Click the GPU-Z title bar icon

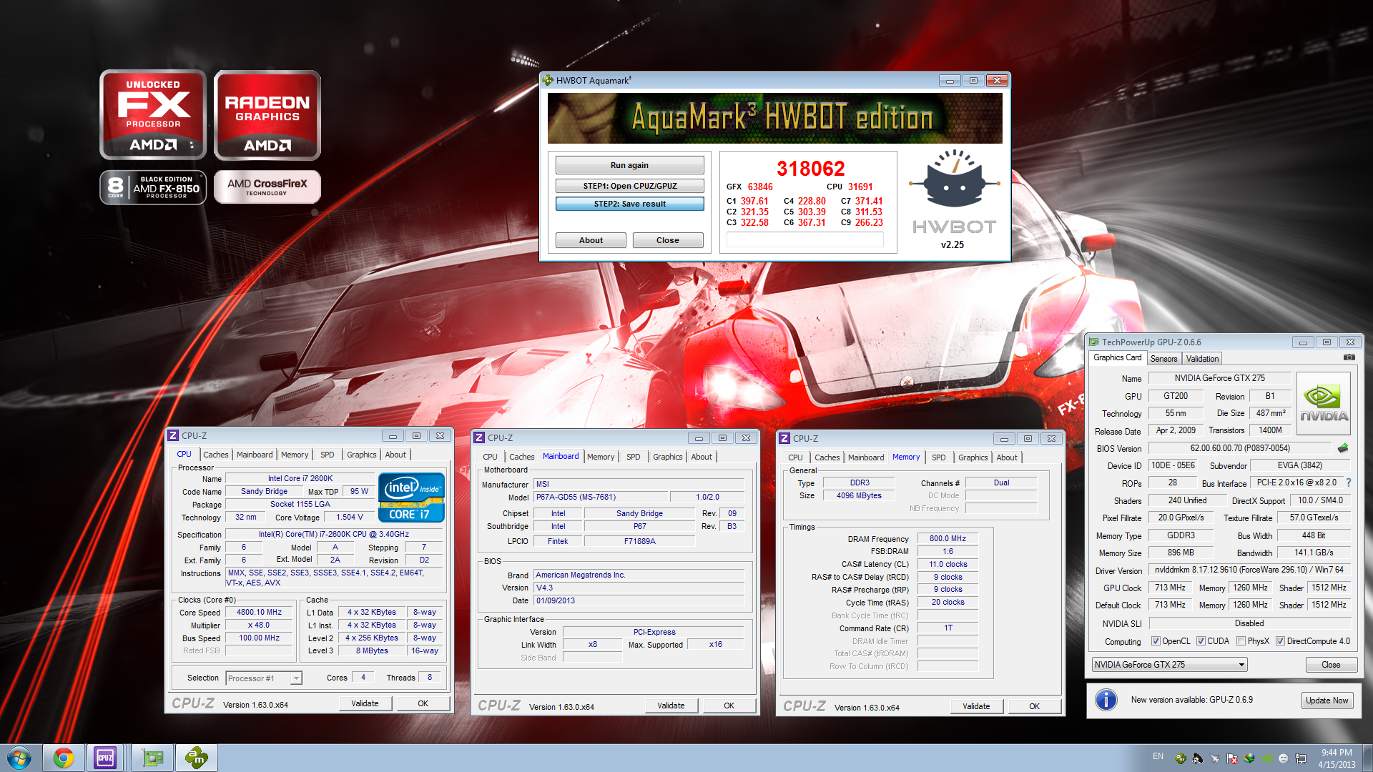(1093, 342)
